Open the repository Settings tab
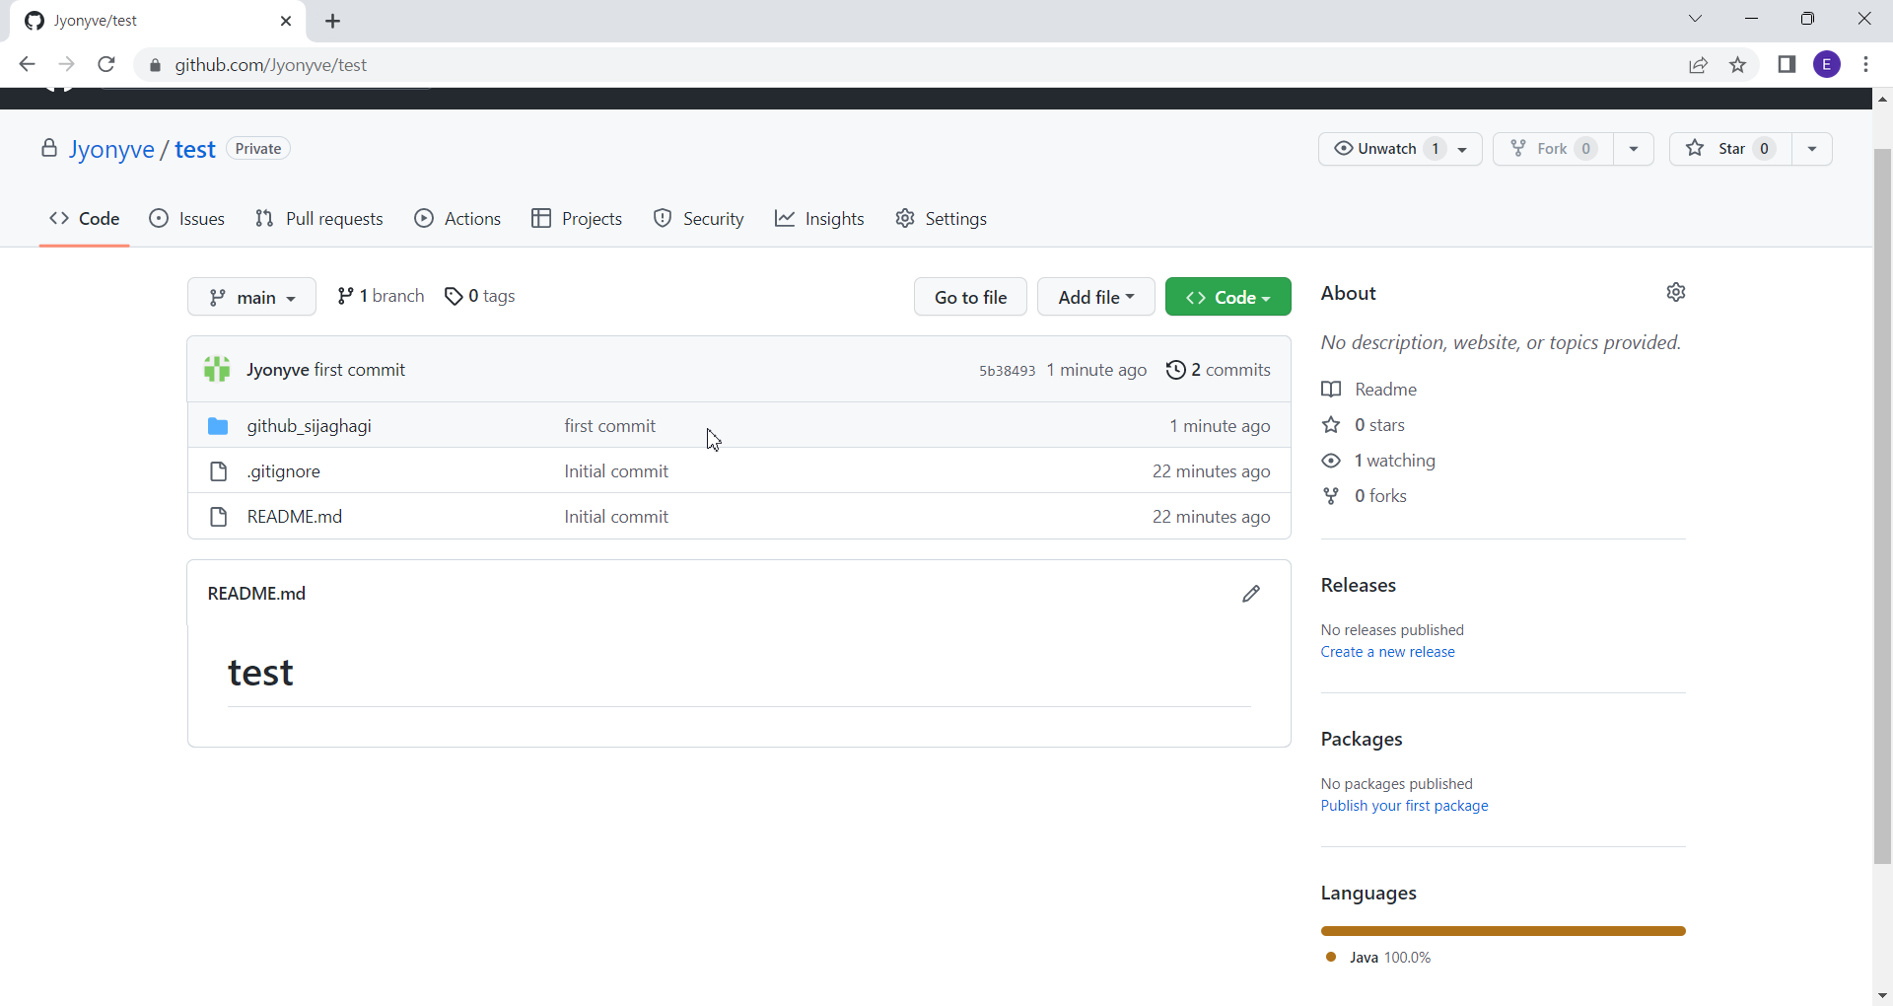Image resolution: width=1893 pixels, height=1006 pixels. pos(942,219)
